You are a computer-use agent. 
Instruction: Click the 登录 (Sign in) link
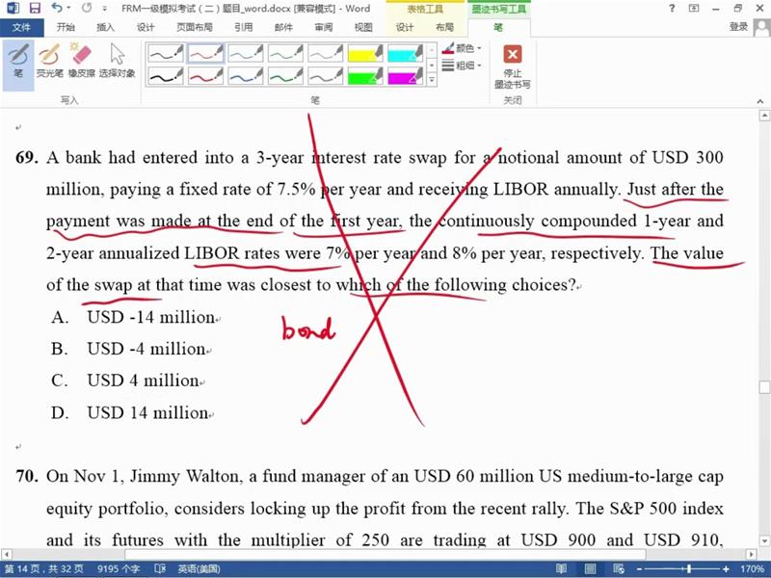coord(738,27)
